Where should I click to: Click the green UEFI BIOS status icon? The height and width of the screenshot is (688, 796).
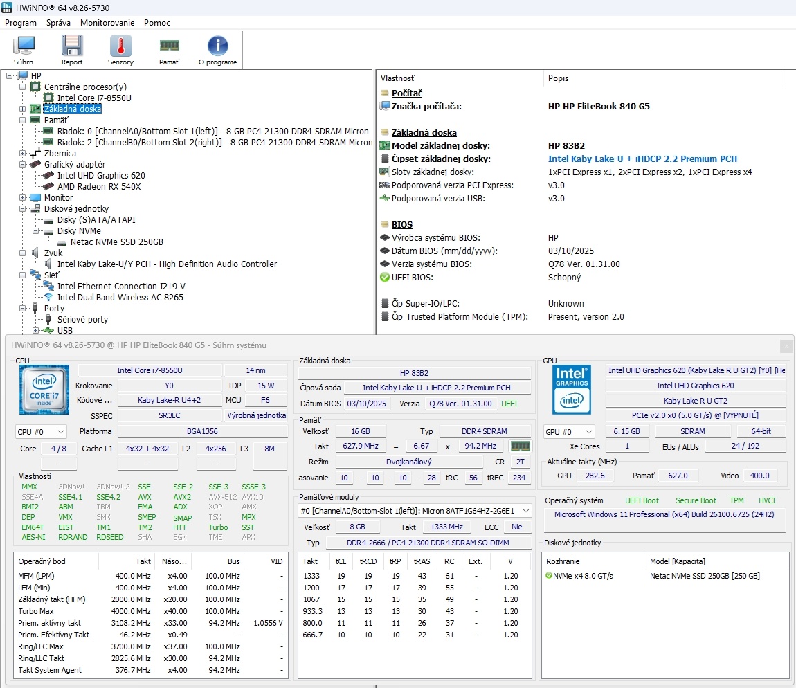tap(383, 277)
